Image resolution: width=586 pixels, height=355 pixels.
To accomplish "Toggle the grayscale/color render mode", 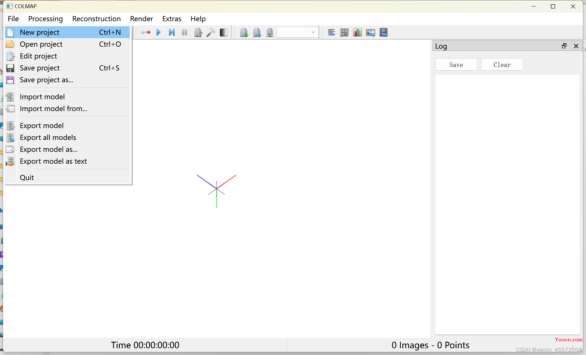I will (224, 32).
